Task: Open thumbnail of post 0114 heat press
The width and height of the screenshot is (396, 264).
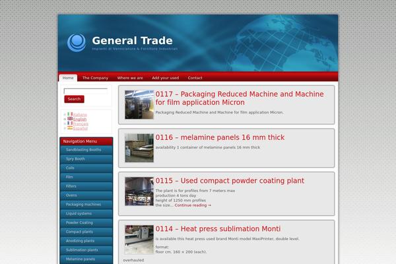Action: point(139,240)
